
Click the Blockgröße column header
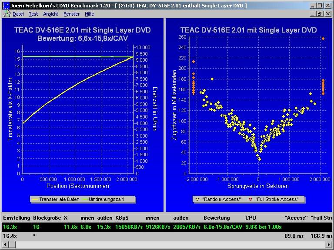[x=47, y=218]
